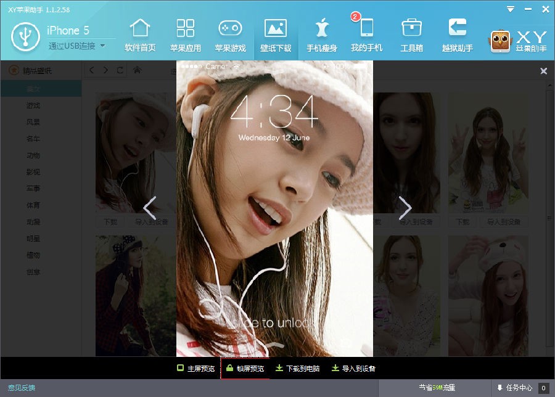This screenshot has height=397, width=555.
Task: Show previous wallpaper with left arrow
Action: [x=150, y=208]
